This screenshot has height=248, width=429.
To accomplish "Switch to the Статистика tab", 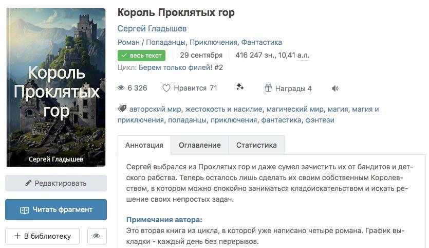I will point(256,145).
